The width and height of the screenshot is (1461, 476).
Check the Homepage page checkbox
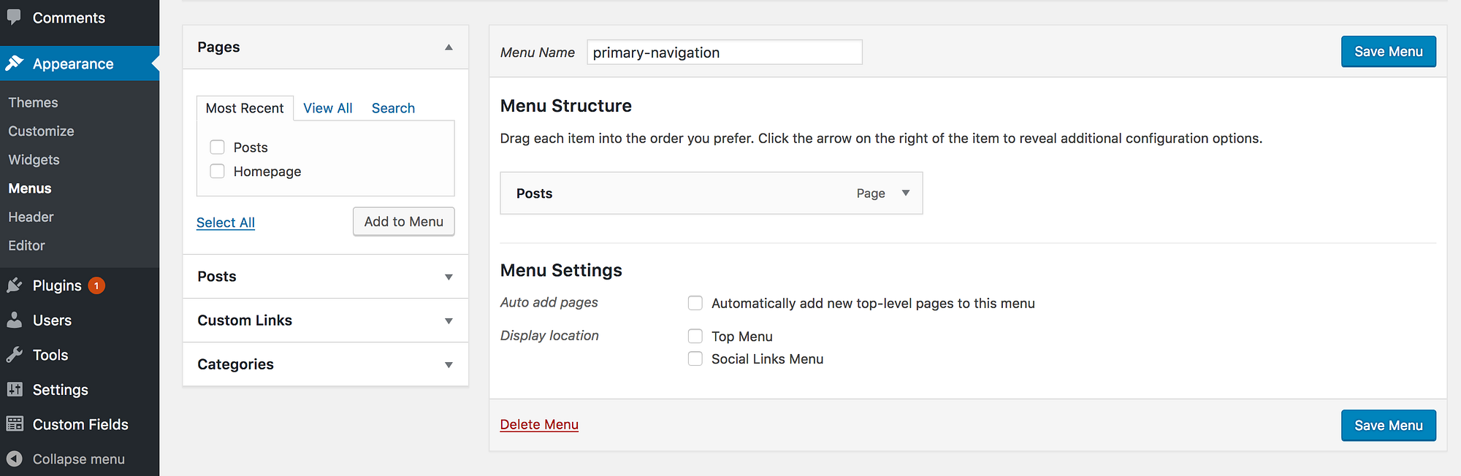coord(217,171)
